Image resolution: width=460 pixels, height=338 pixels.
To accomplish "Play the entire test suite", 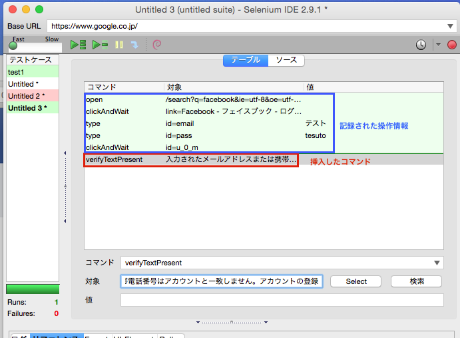I will click(x=79, y=45).
